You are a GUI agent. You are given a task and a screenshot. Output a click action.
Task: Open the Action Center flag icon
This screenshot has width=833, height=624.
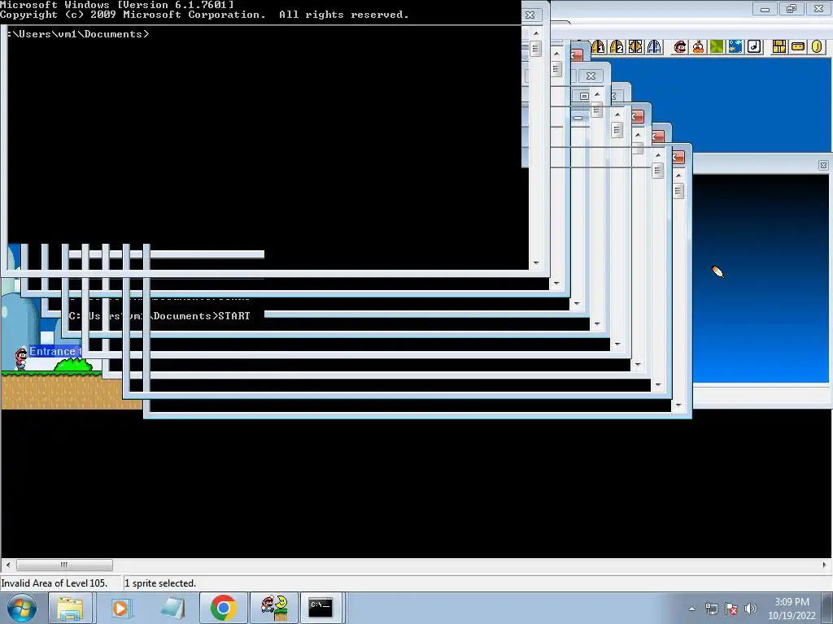[x=731, y=609]
